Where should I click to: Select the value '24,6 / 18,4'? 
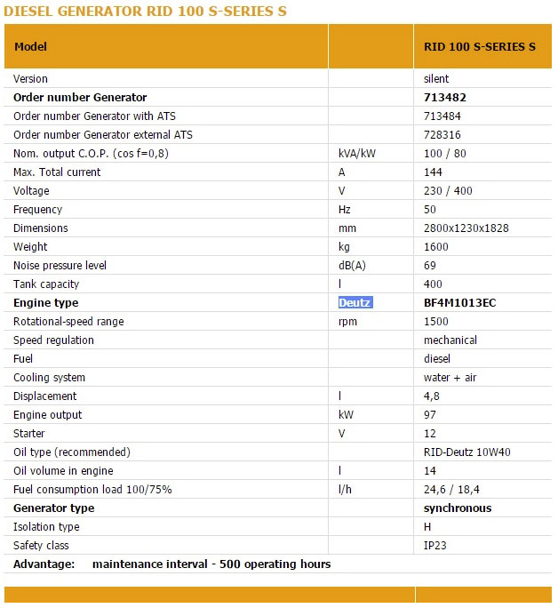(x=452, y=490)
